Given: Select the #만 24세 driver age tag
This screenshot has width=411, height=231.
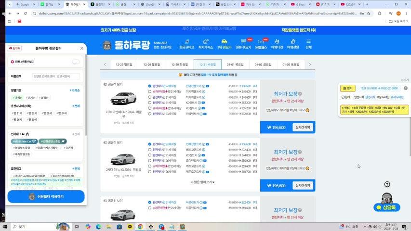Looking at the screenshot, I should [62, 113].
